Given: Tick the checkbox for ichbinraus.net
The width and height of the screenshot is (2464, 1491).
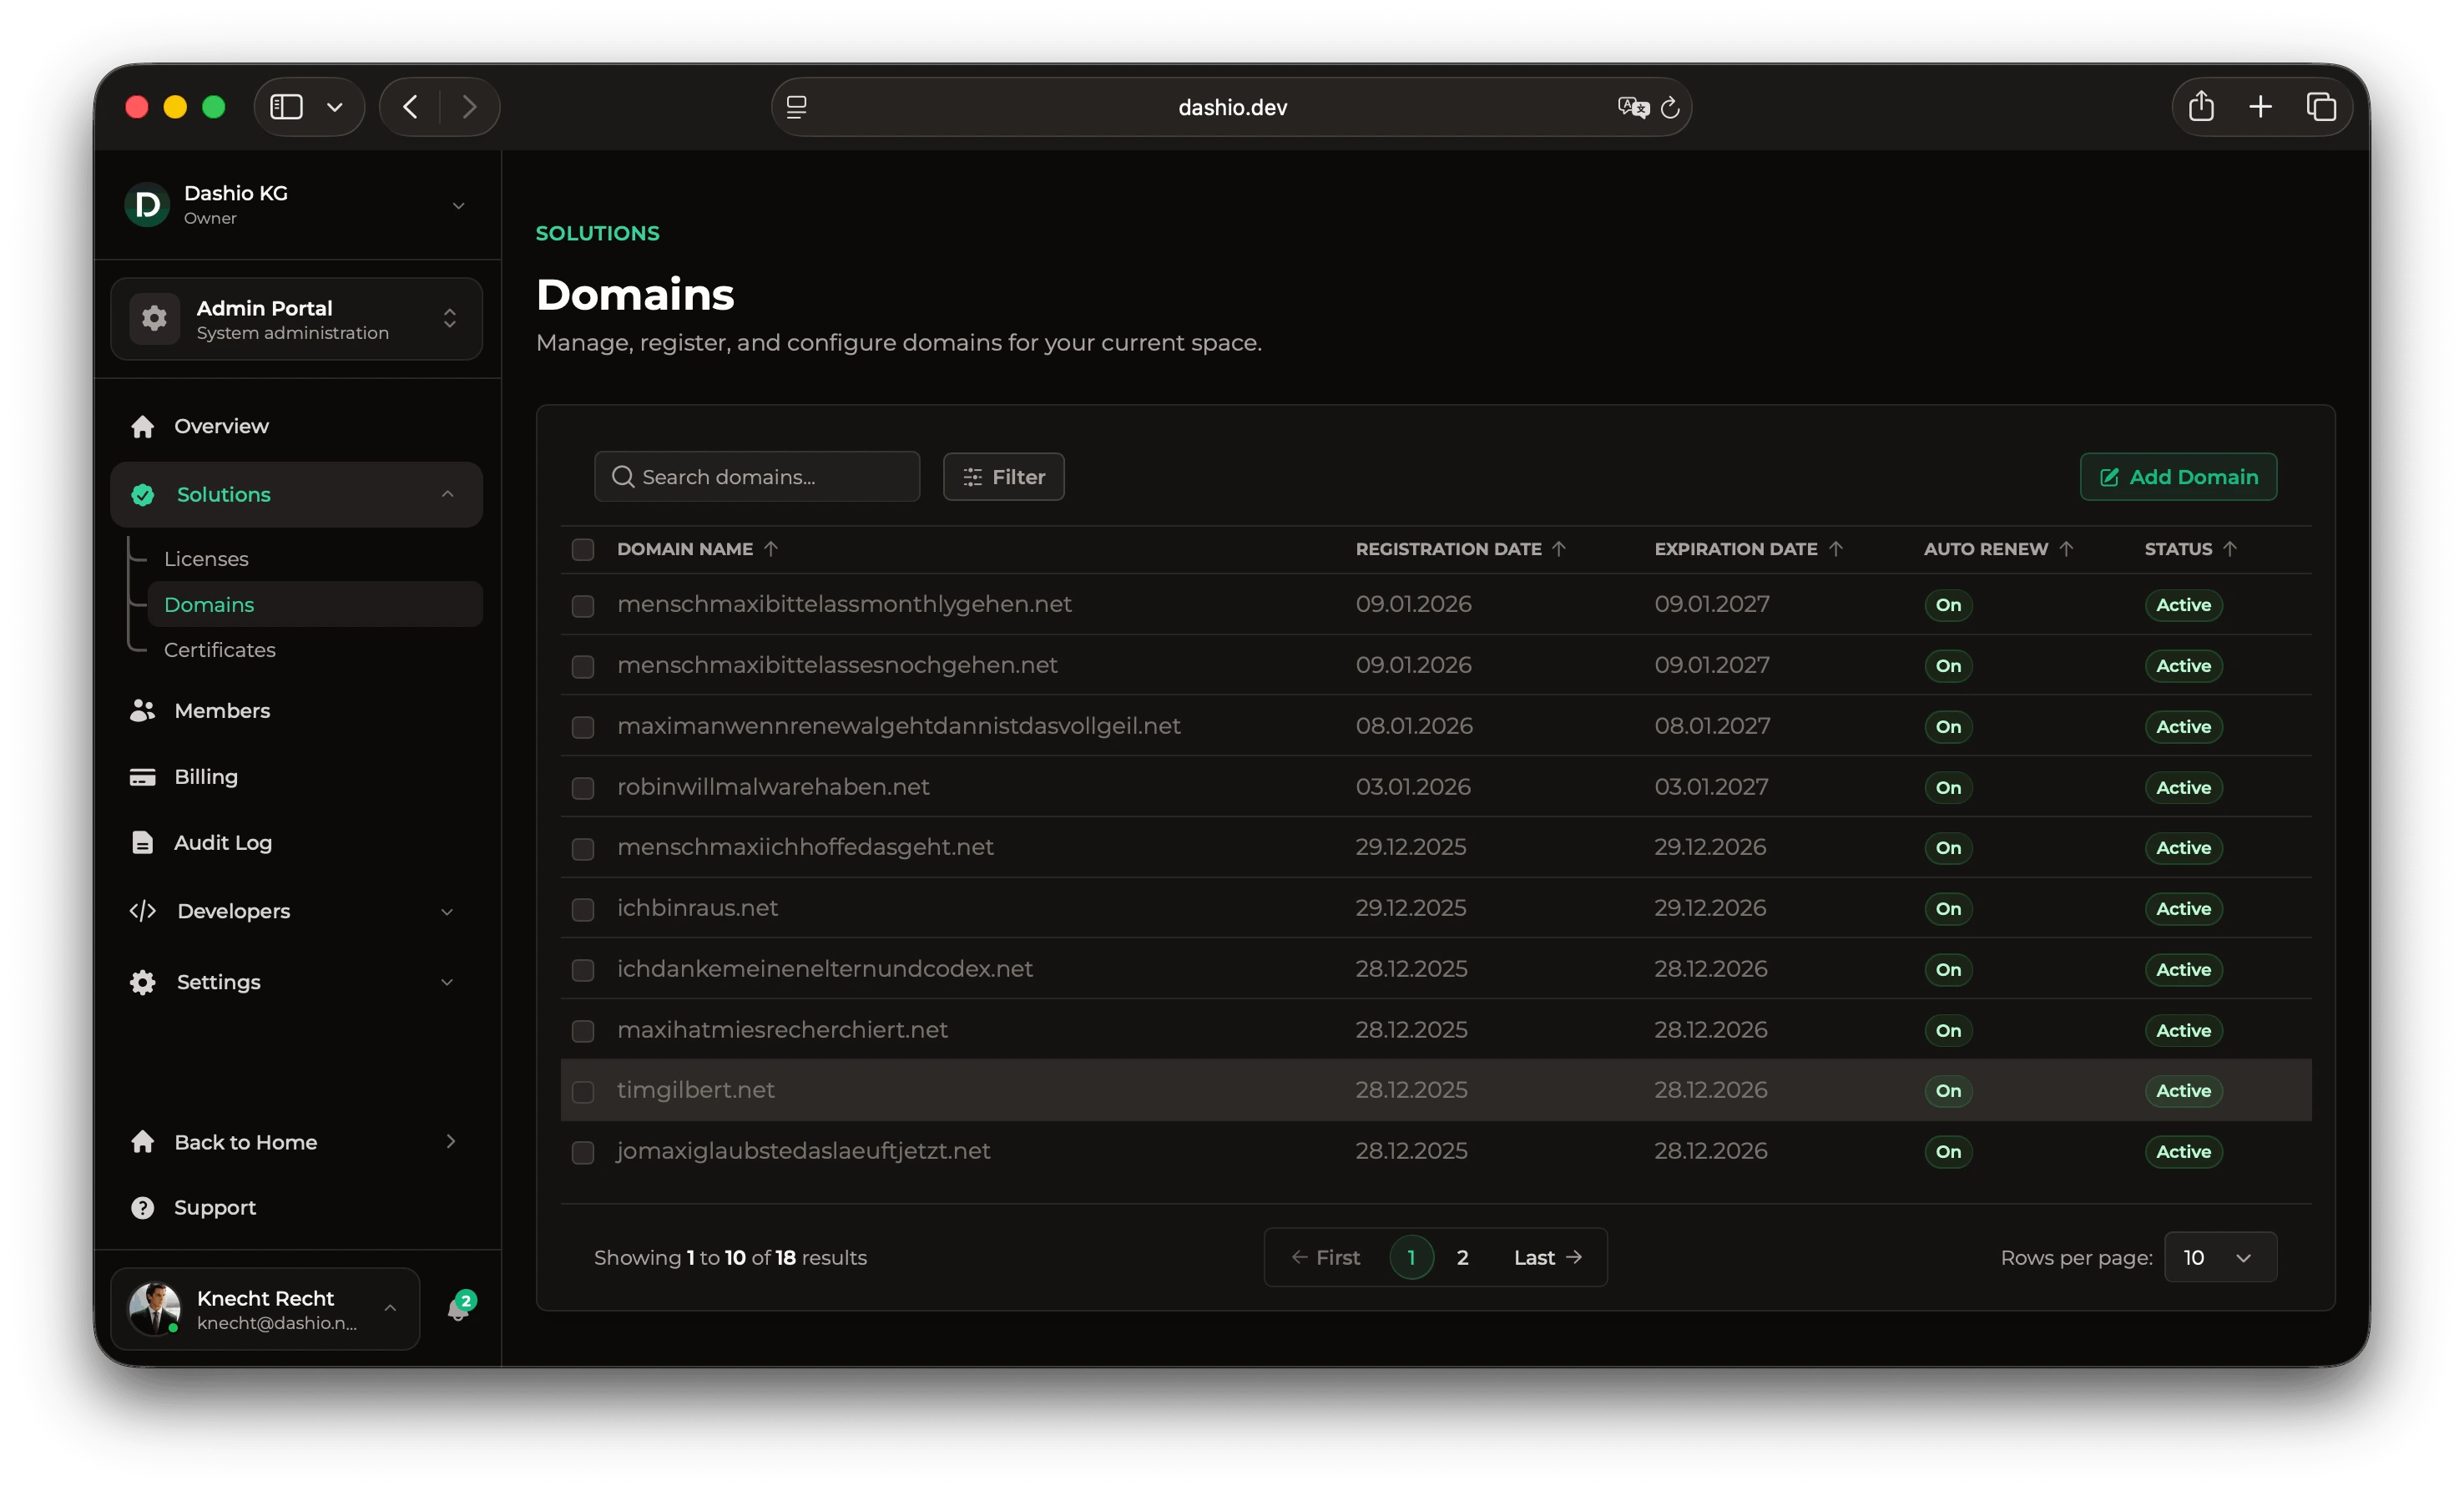Looking at the screenshot, I should point(583,909).
